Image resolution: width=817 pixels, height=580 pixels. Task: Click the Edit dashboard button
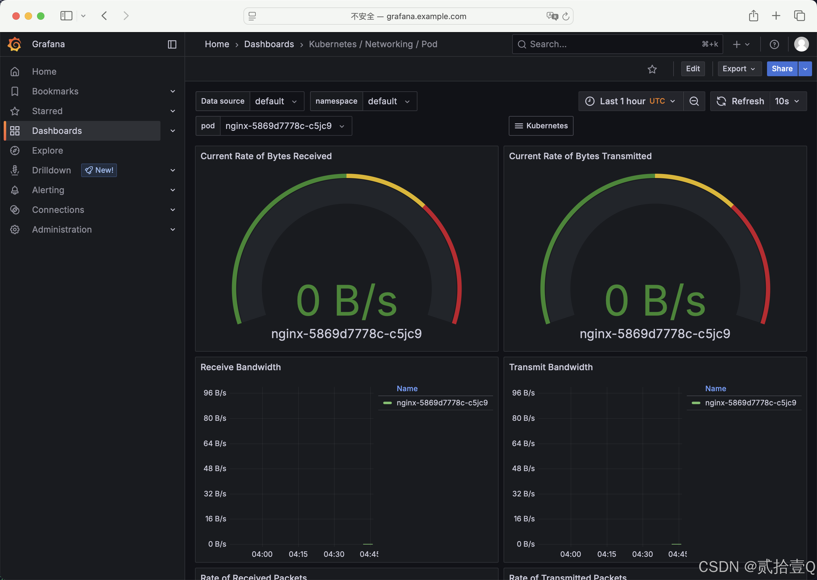pyautogui.click(x=693, y=68)
